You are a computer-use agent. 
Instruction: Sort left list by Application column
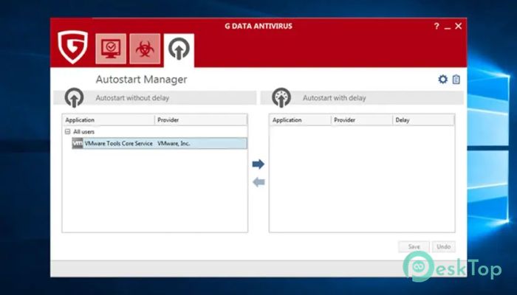[x=108, y=119]
